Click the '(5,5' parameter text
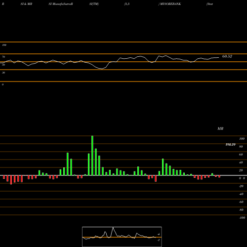 coord(127,4)
